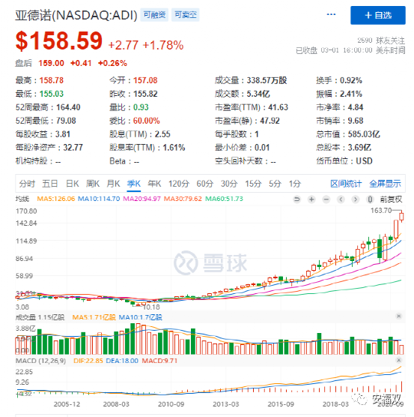Screen dimensions: 414x417
Task: Open the three-dots more options menu
Action: click(331, 14)
